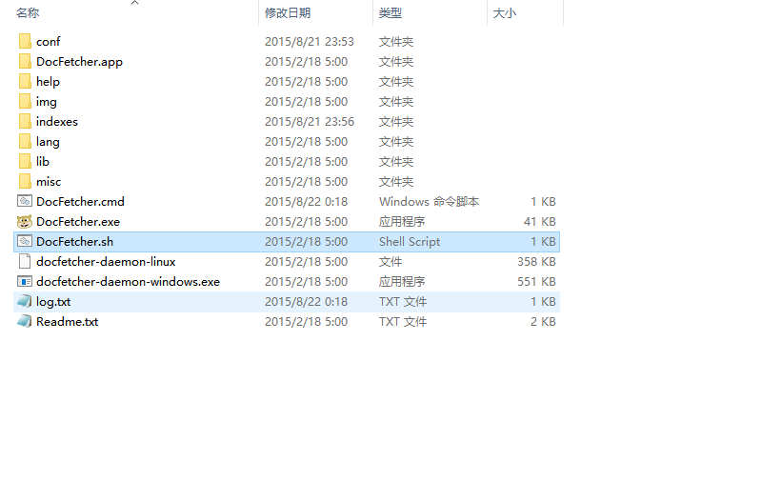Sort by the 类型 column header
This screenshot has width=761, height=502.
coord(391,13)
